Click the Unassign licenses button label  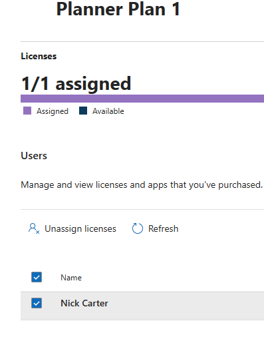click(x=80, y=228)
